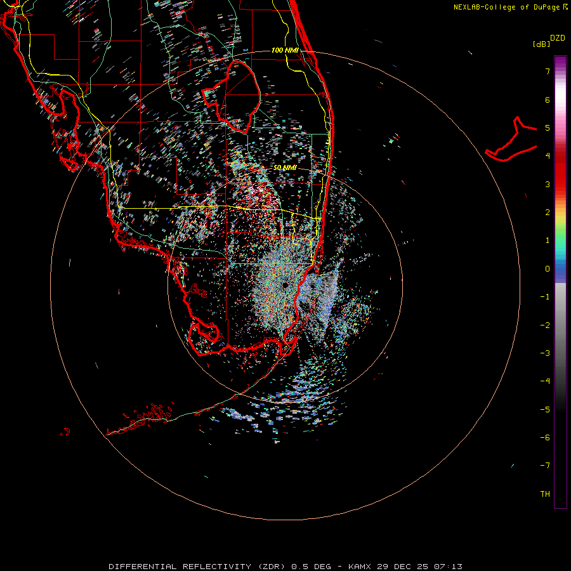Viewport: 571px width, 571px height.
Task: Click the 6 value on the colorbar
Action: click(548, 100)
